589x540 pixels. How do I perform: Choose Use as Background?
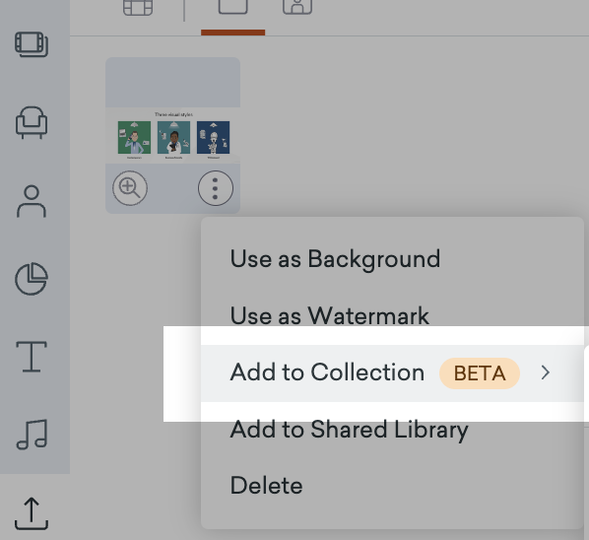coord(335,259)
